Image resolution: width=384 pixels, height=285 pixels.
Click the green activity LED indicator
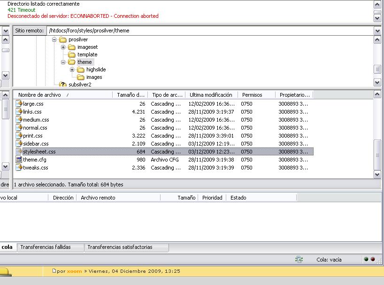click(366, 259)
